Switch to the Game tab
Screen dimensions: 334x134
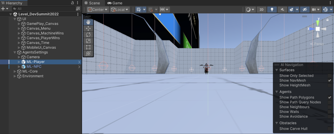[115, 3]
